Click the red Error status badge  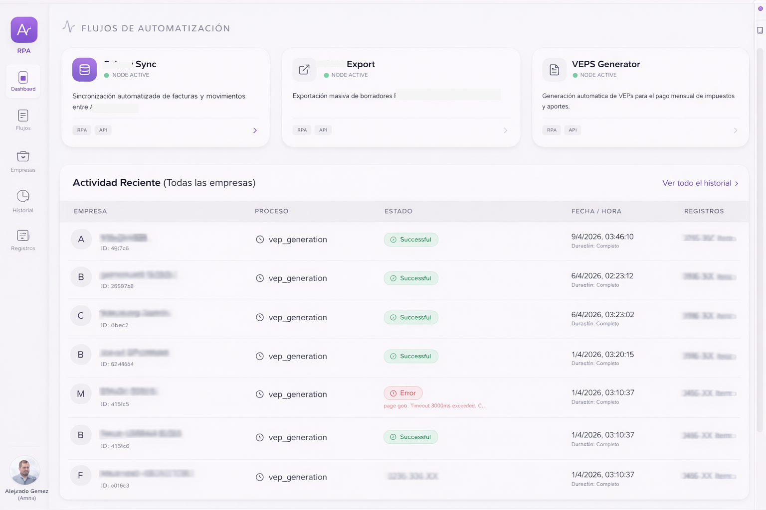click(403, 393)
